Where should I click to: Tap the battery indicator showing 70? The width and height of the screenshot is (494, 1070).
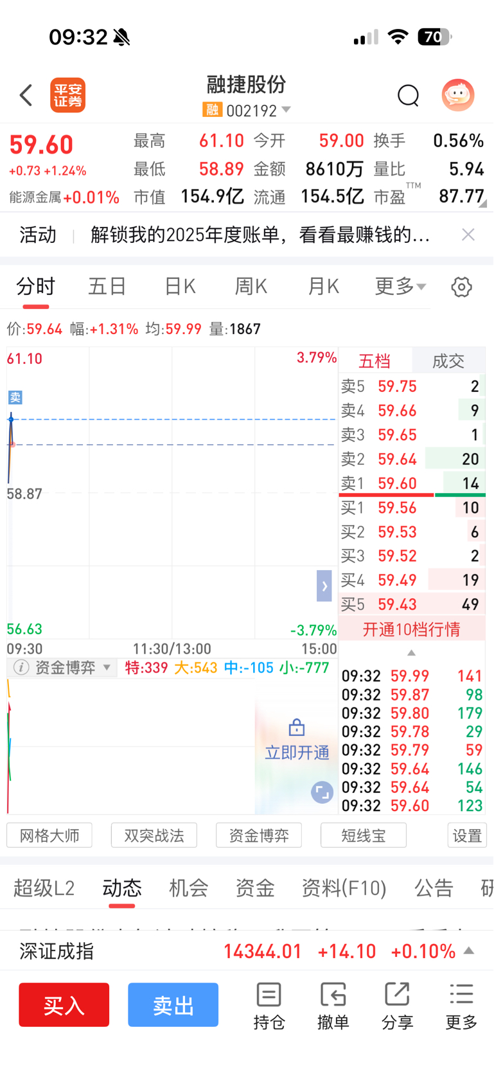[434, 37]
